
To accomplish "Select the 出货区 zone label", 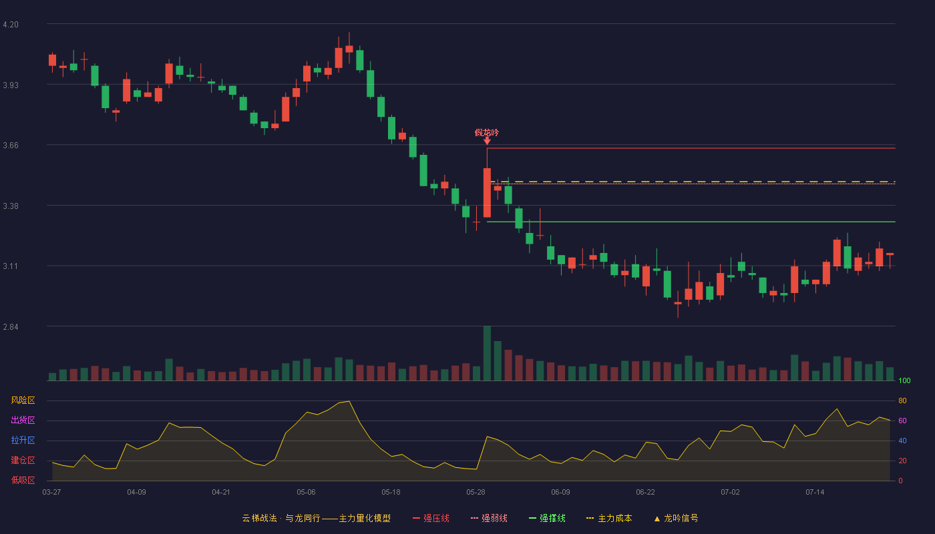I will [x=23, y=421].
